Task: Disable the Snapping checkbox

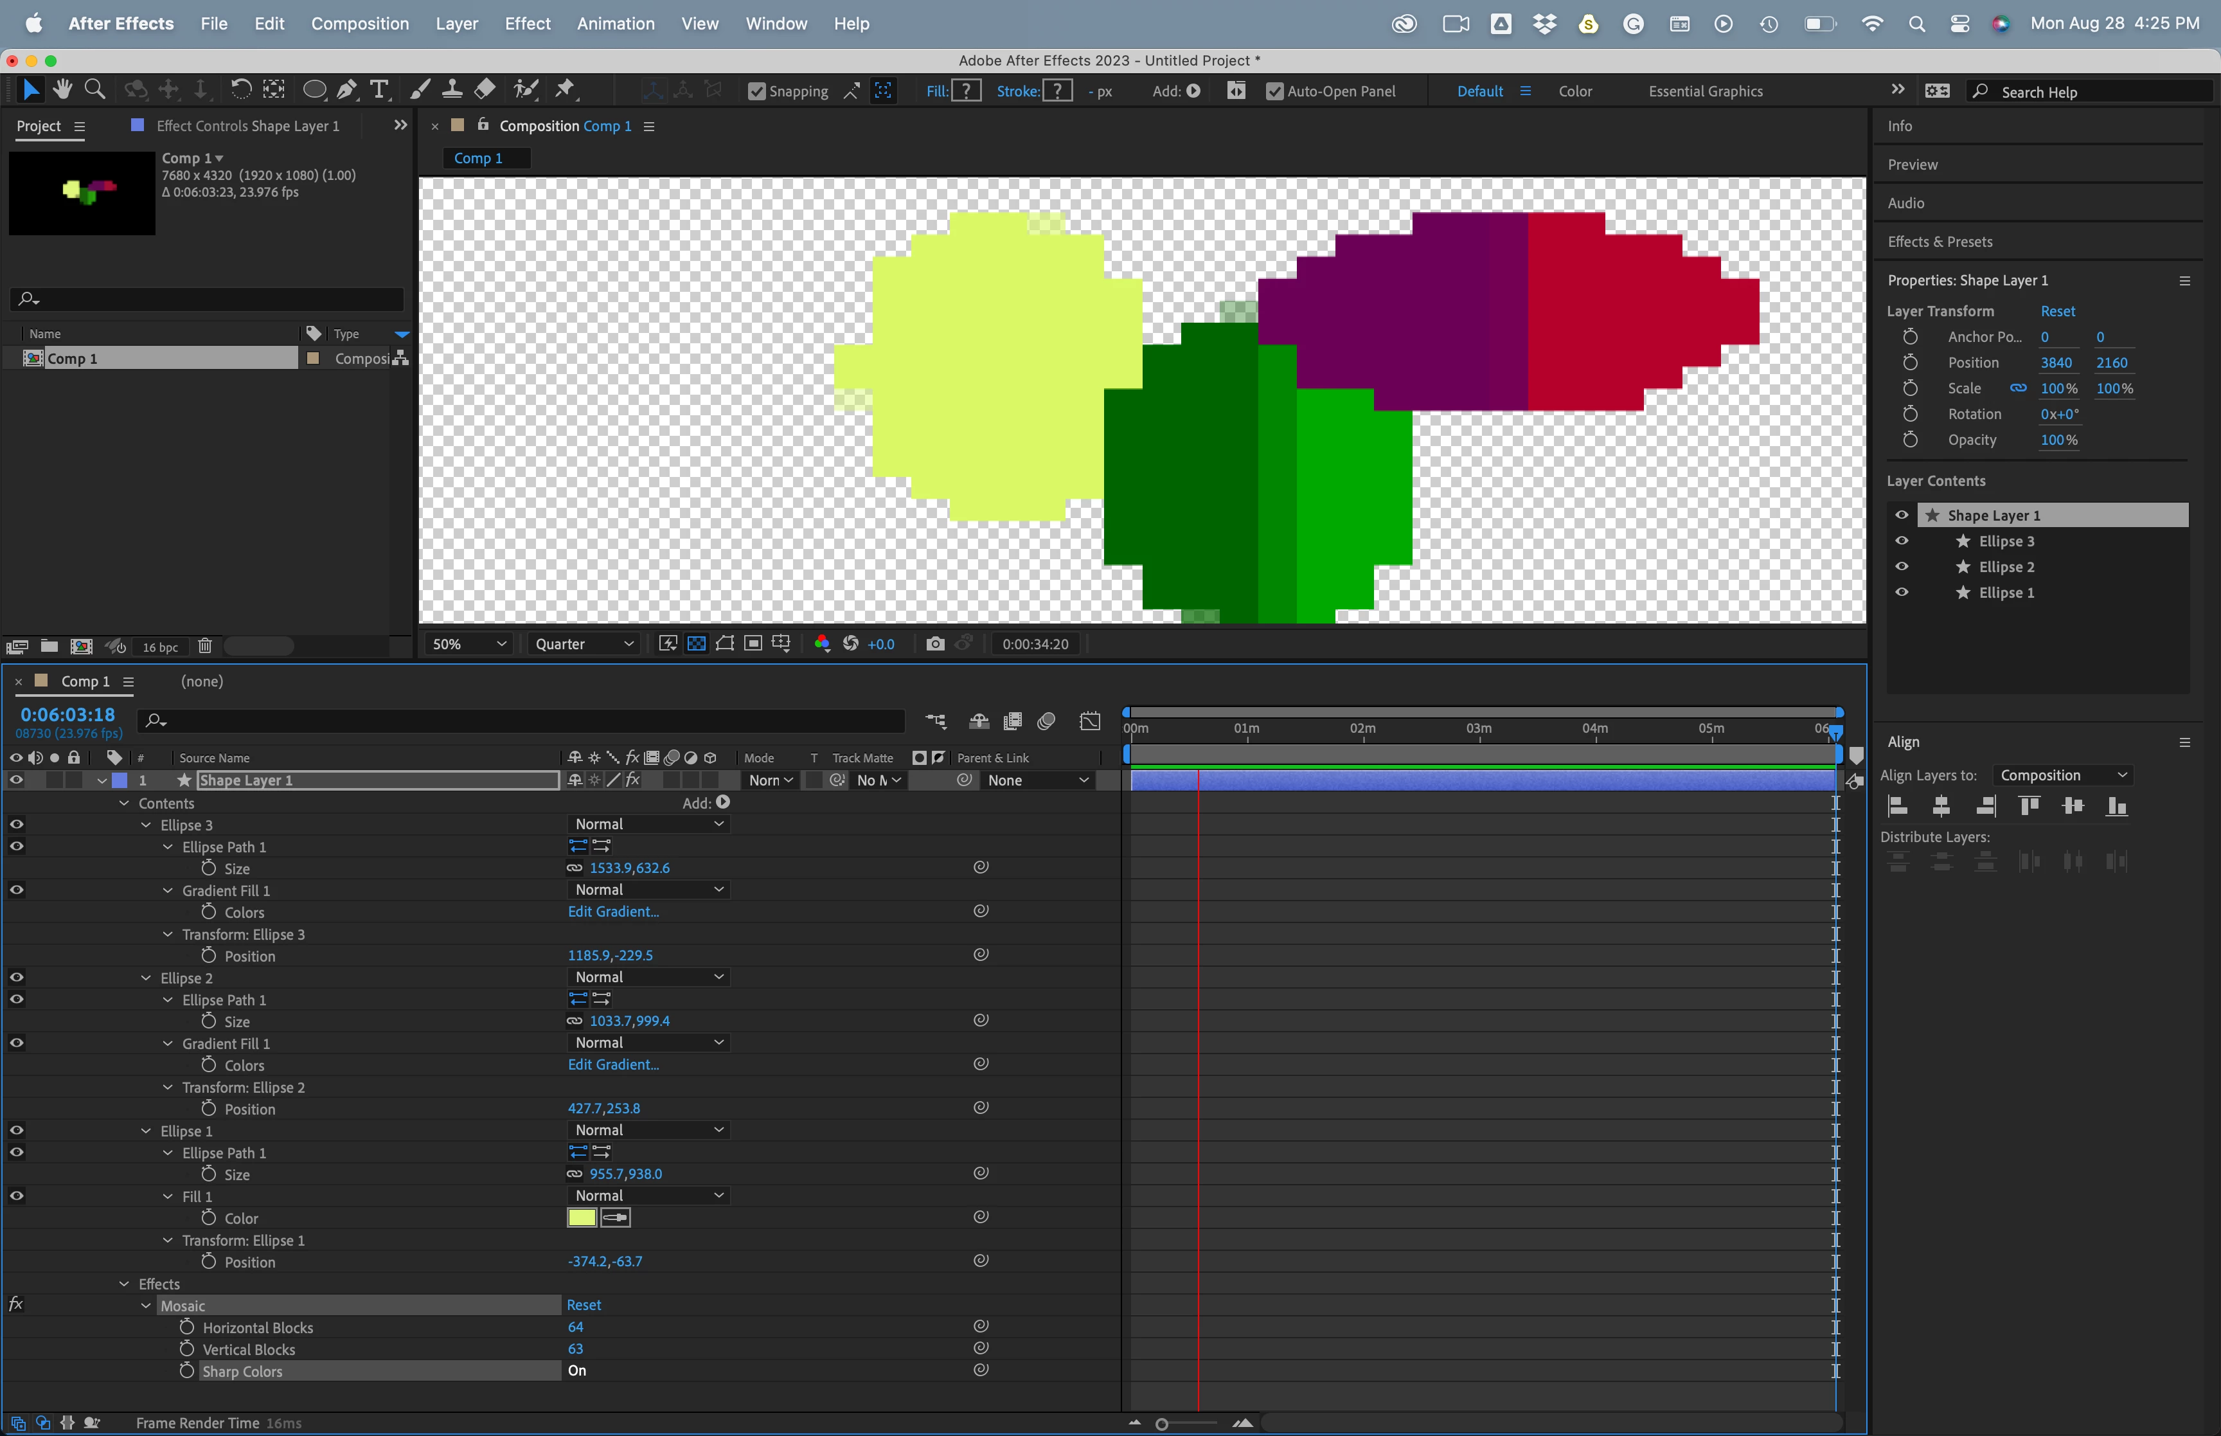Action: (757, 91)
